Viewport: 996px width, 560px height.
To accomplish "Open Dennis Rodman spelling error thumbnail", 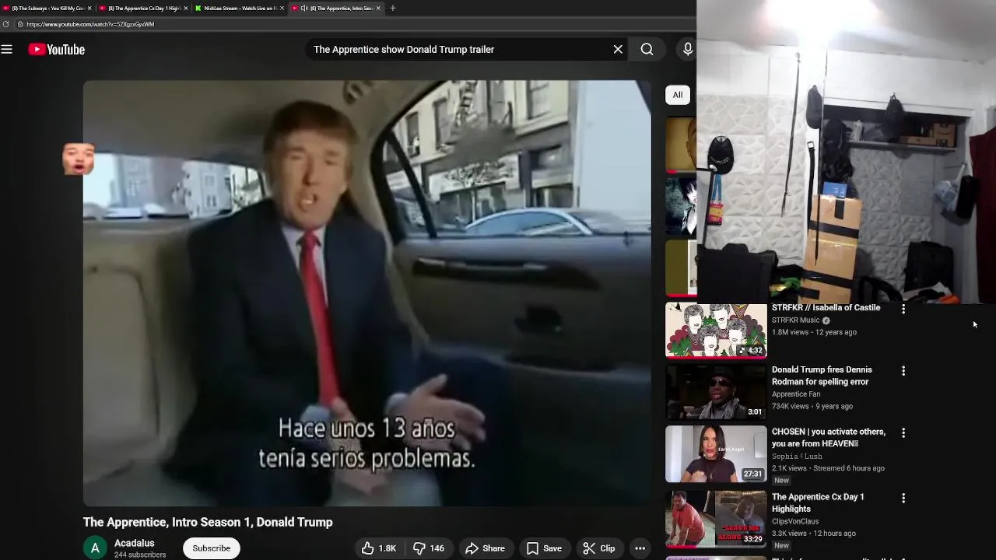I will 716,392.
